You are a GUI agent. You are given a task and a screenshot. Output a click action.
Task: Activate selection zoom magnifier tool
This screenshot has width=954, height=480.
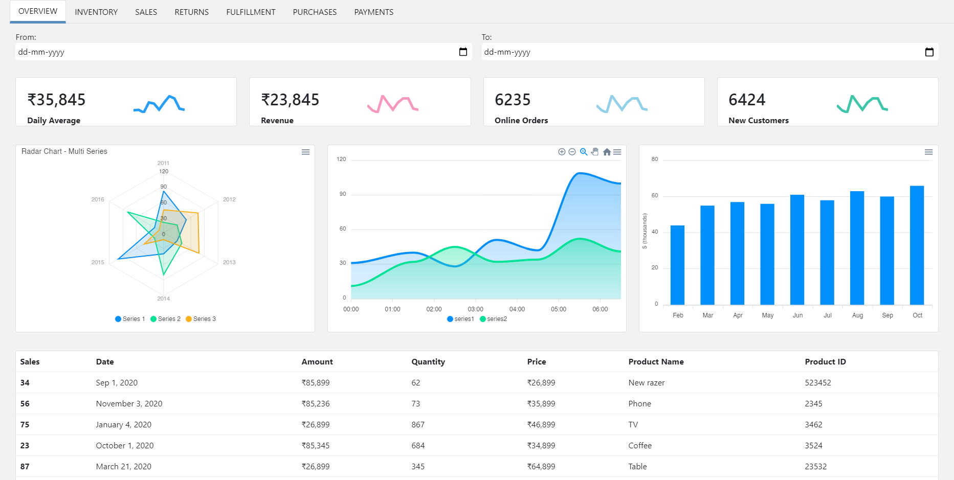(584, 152)
